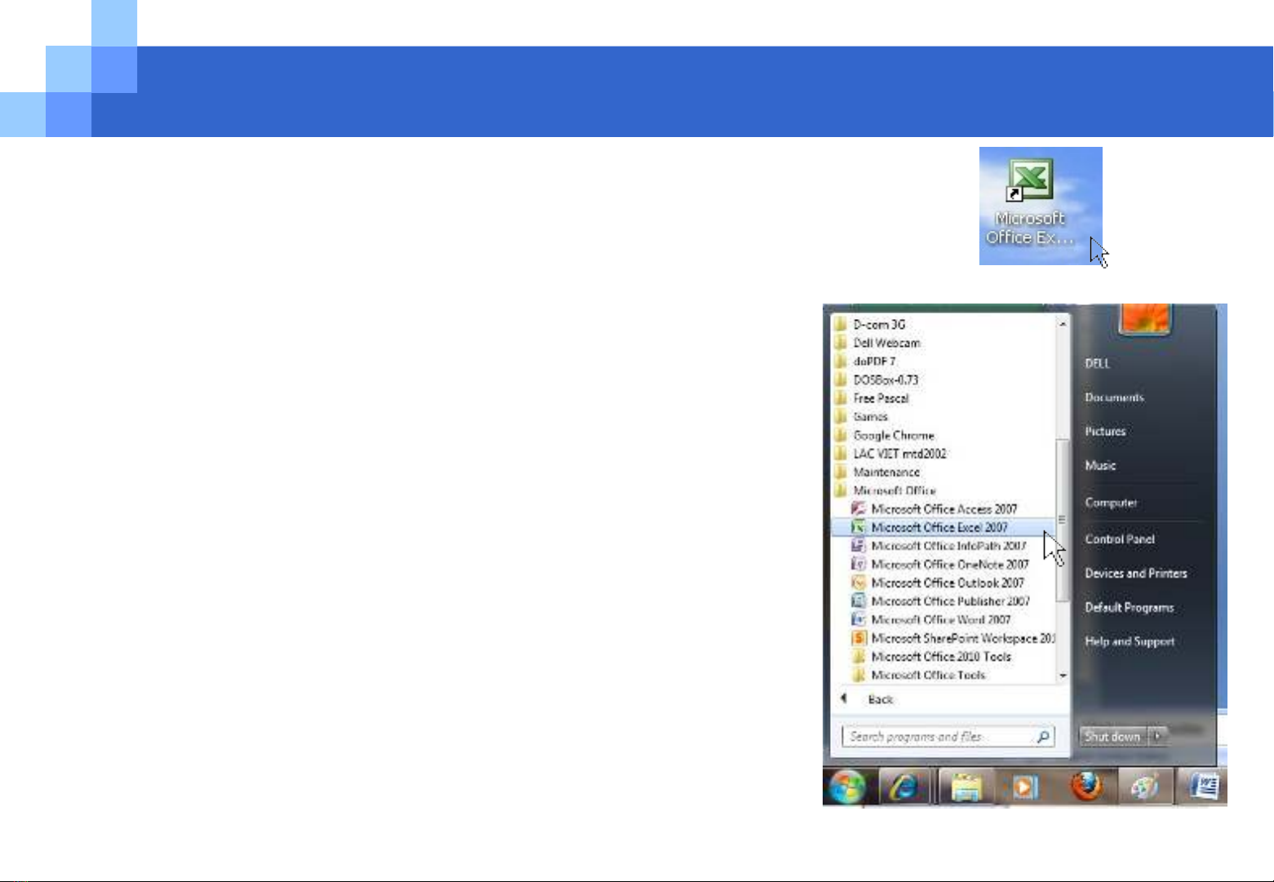Expand the Google Chrome folder

coord(893,436)
